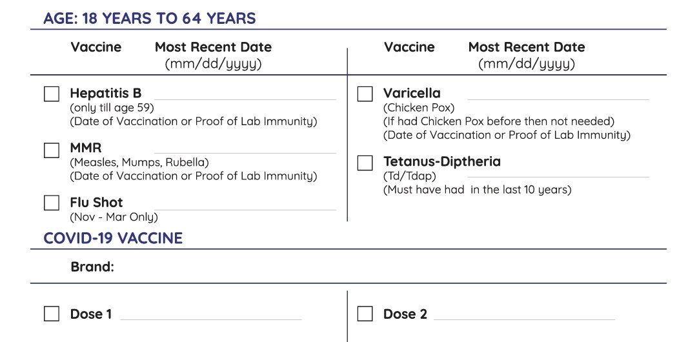Click the "(Nov - Mar Only)" note
The height and width of the screenshot is (342, 697).
[x=114, y=217]
